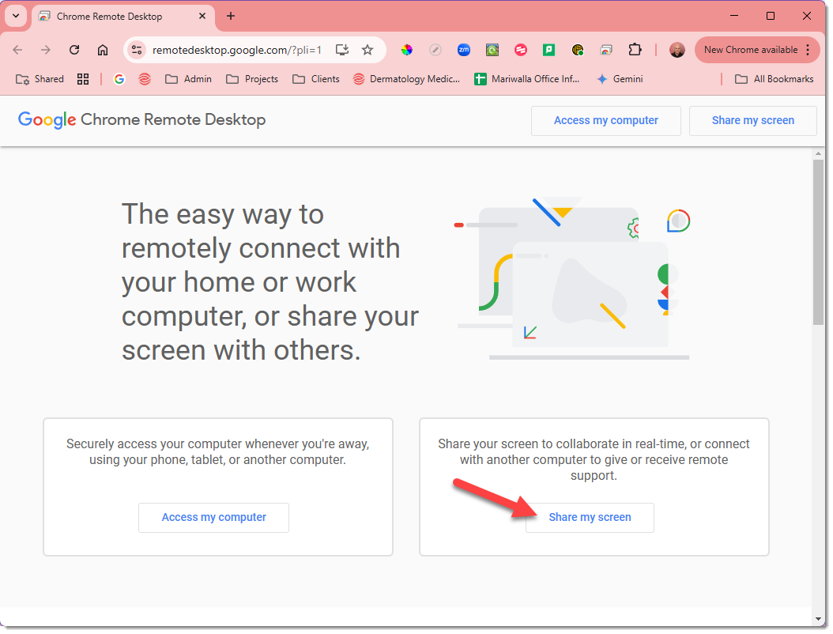Viewport: 833px width, 634px height.
Task: Click the laptop illustration graphic
Action: [x=573, y=279]
